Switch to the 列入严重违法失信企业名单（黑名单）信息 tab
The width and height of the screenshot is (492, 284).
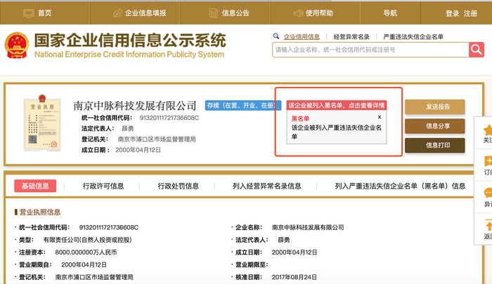coord(400,186)
